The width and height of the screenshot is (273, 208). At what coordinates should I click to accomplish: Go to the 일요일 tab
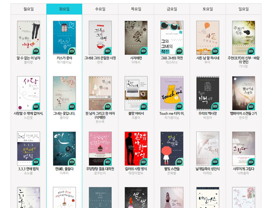click(x=243, y=9)
